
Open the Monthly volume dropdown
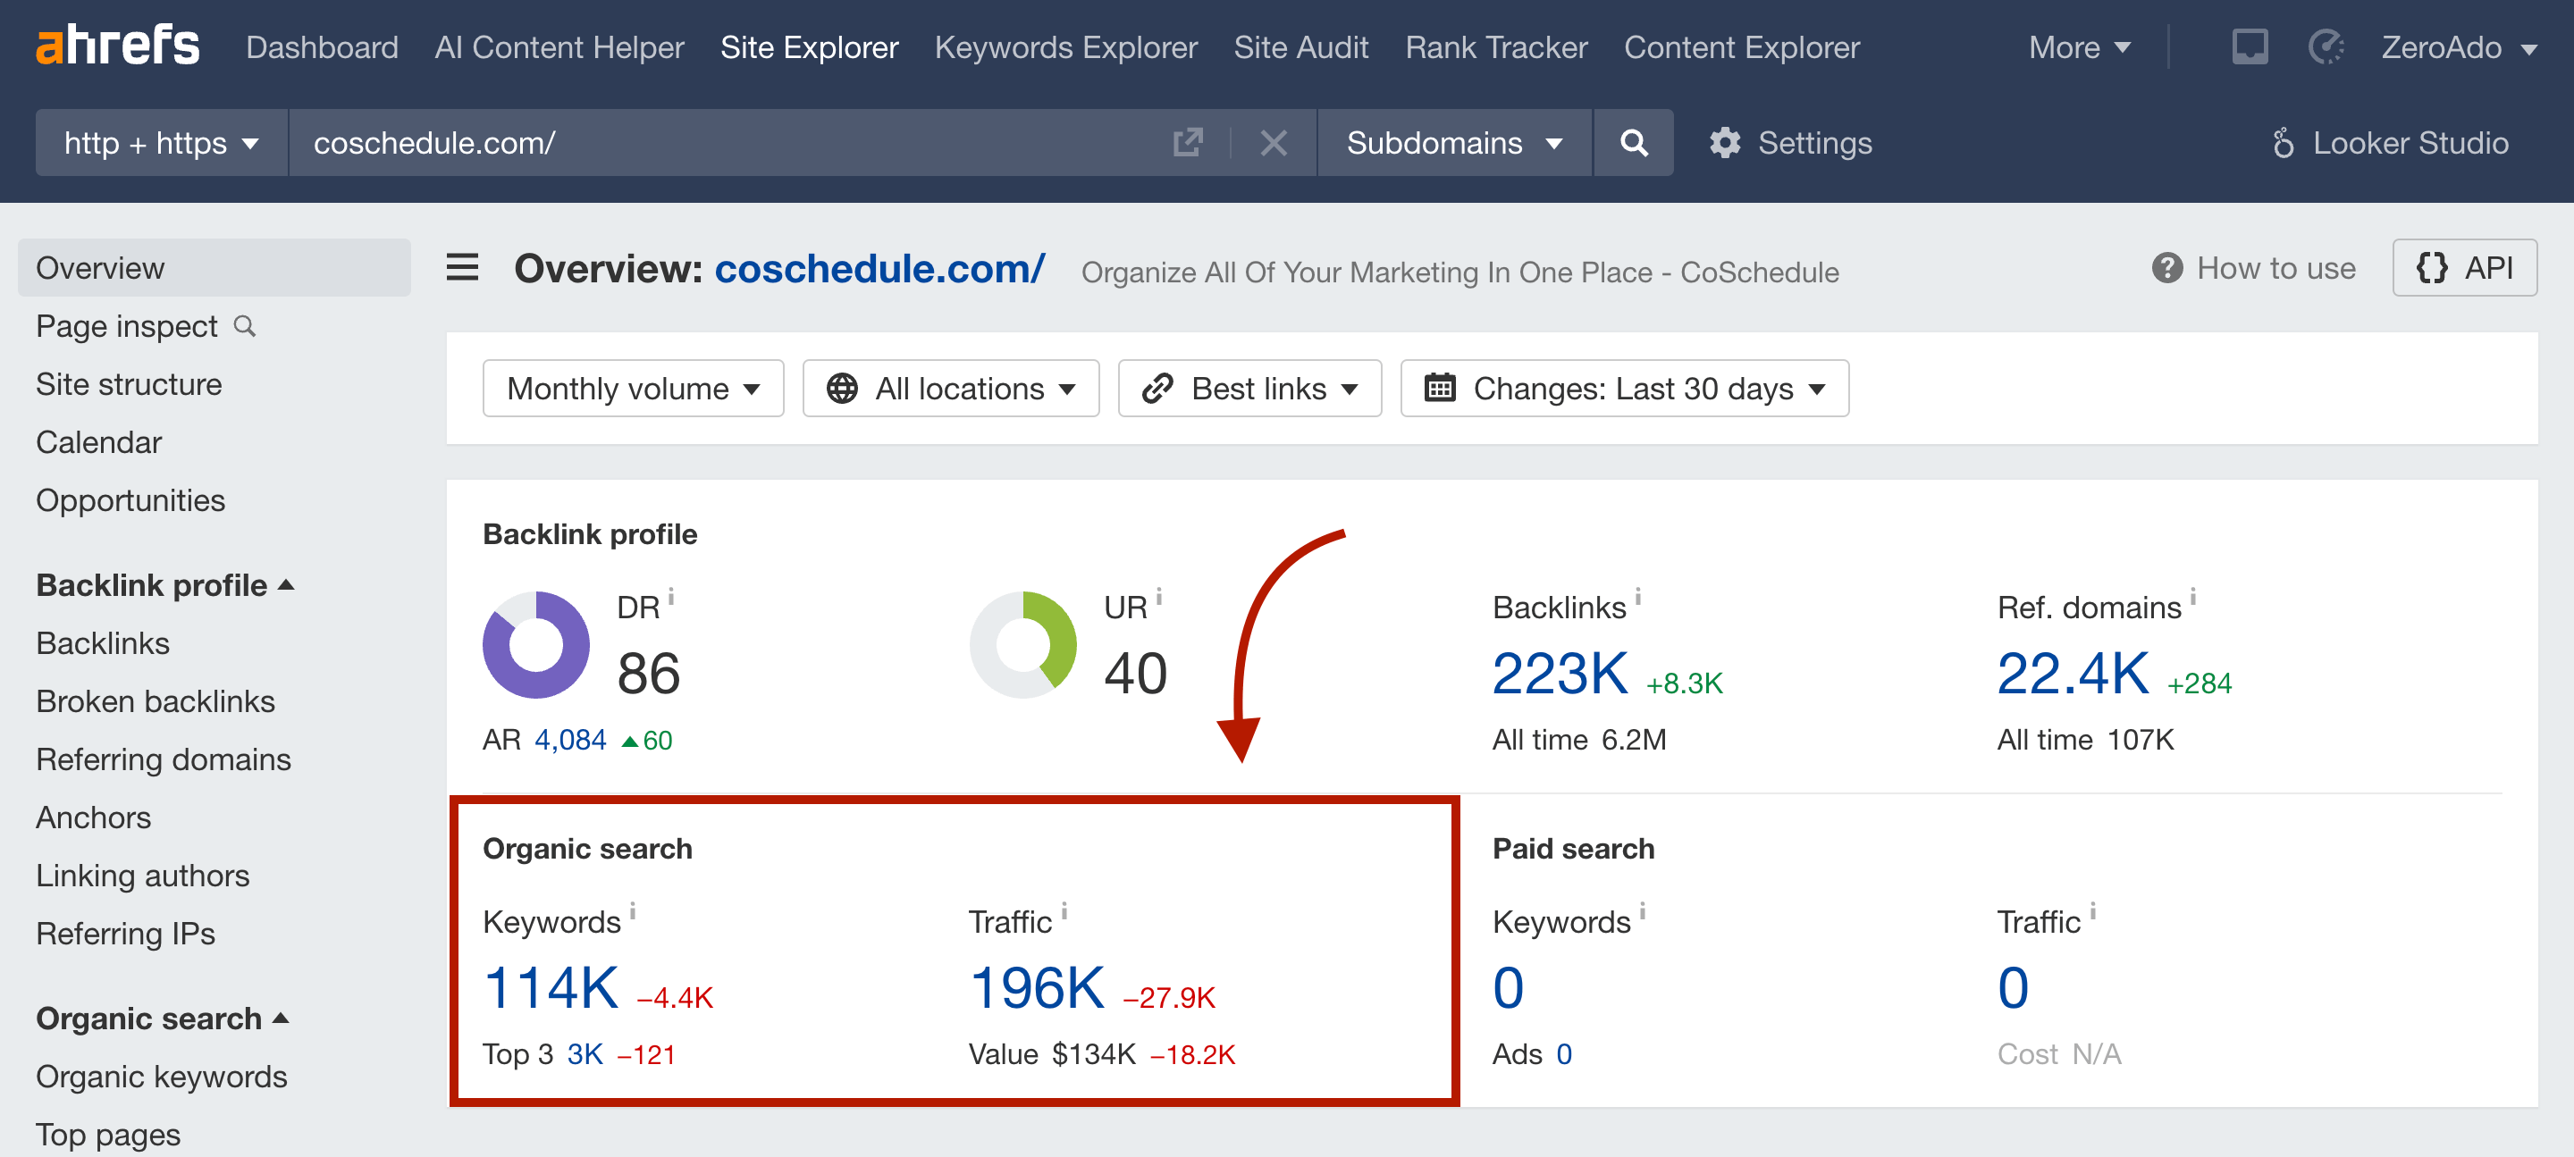tap(634, 389)
